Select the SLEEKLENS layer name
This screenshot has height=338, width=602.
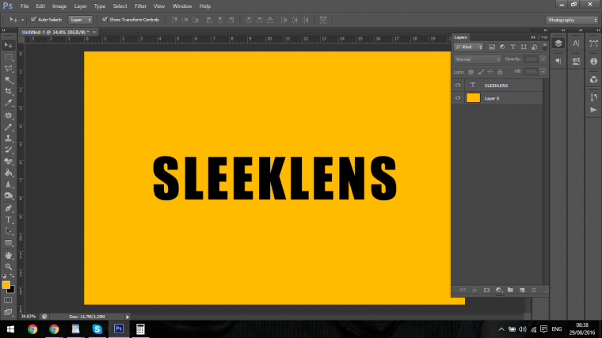(496, 85)
